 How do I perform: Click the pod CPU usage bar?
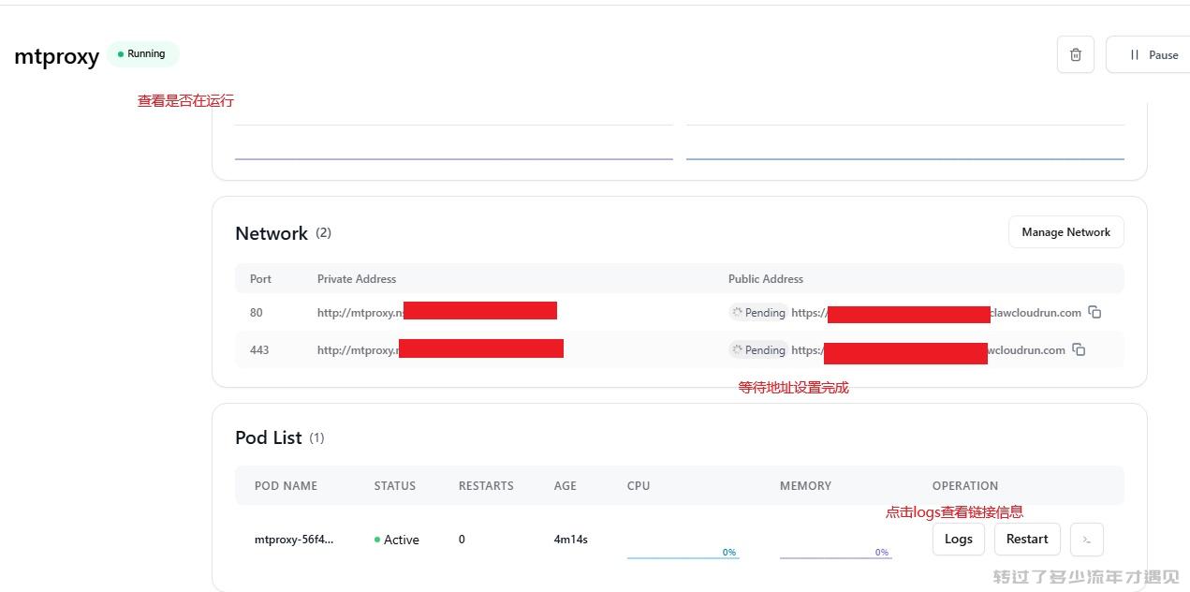pyautogui.click(x=683, y=553)
